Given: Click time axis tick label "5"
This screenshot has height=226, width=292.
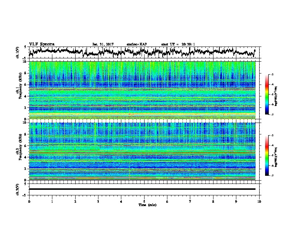Looking at the screenshot, I should tap(144, 202).
